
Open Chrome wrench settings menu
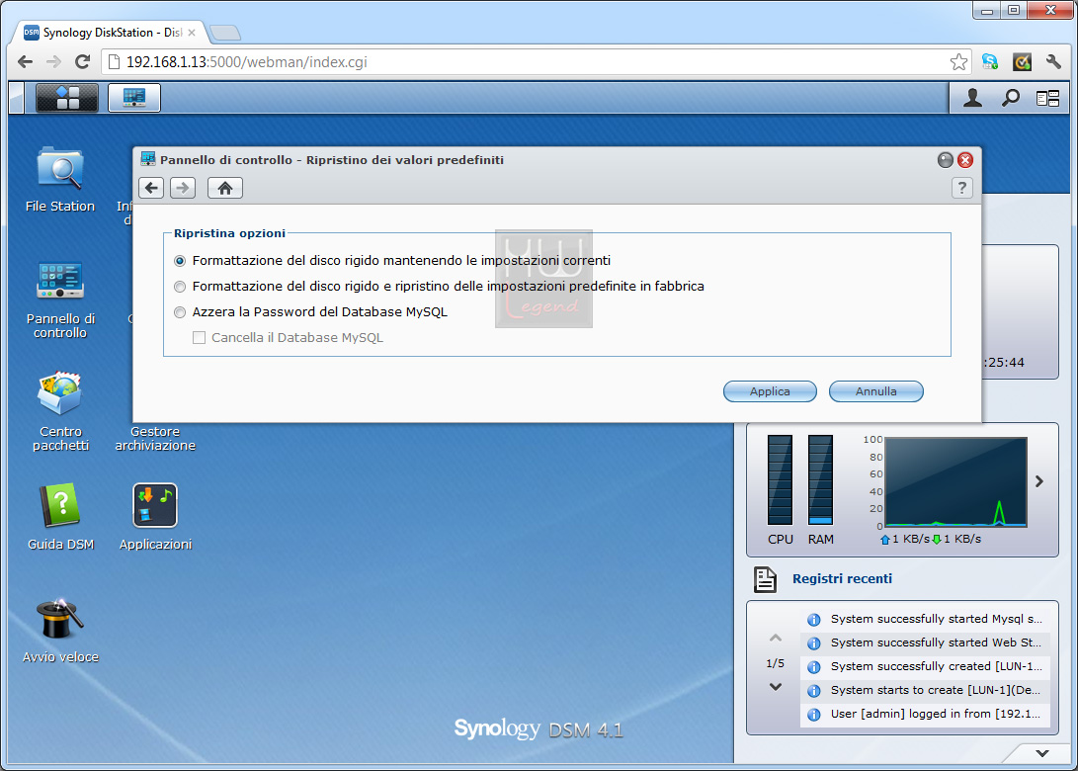1053,62
